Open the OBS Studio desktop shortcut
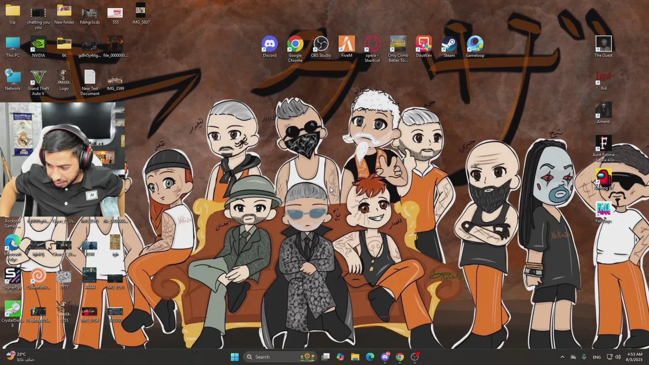 [321, 47]
